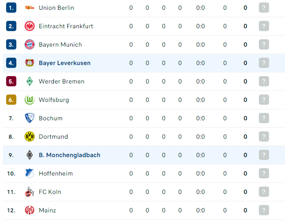The image size is (285, 223).
Task: Click the gold rank 6 position badge
Action: [x=11, y=100]
